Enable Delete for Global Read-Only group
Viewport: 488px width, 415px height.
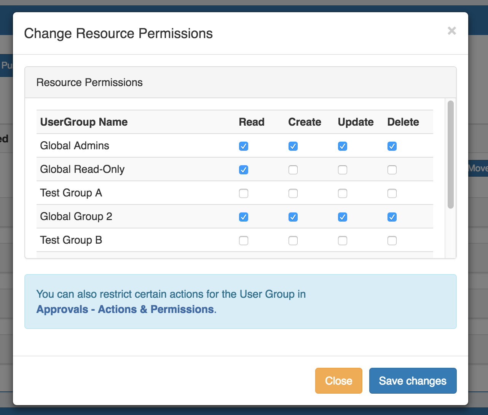[392, 170]
